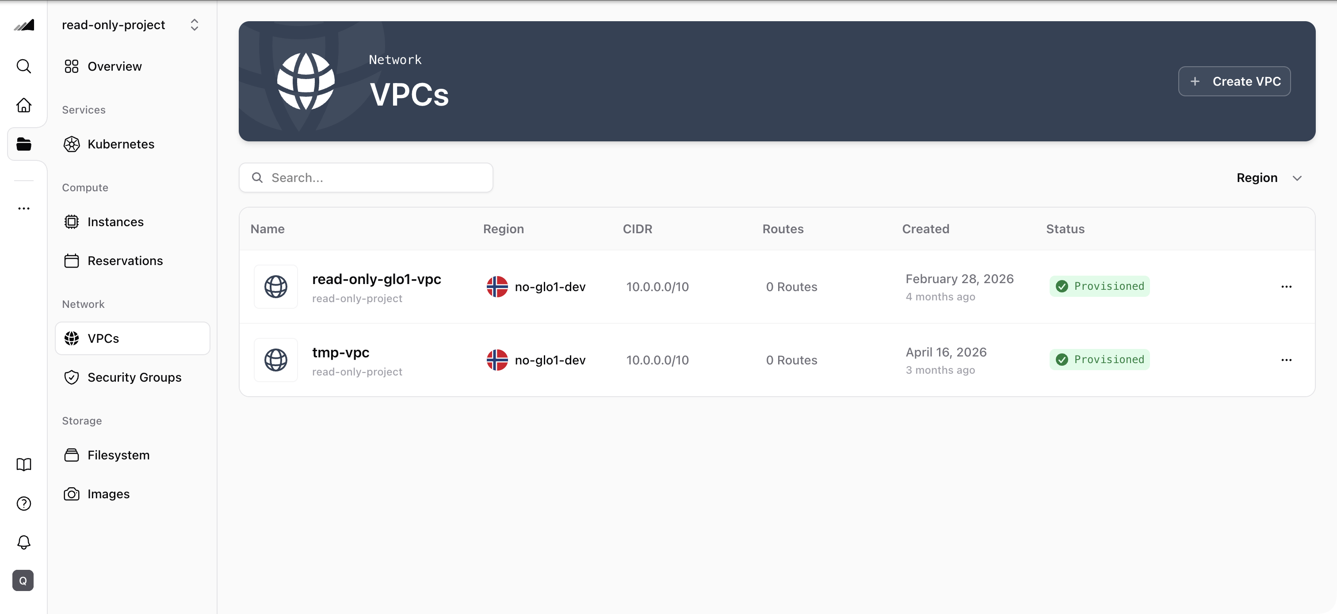Click CIDR 10.0.0.0/10 in tmp-vpc row
The width and height of the screenshot is (1337, 614).
657,360
